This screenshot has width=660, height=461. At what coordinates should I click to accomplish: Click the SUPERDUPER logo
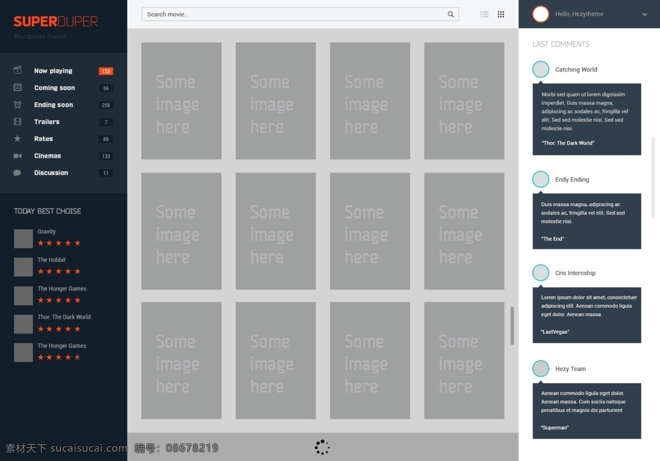pyautogui.click(x=56, y=21)
